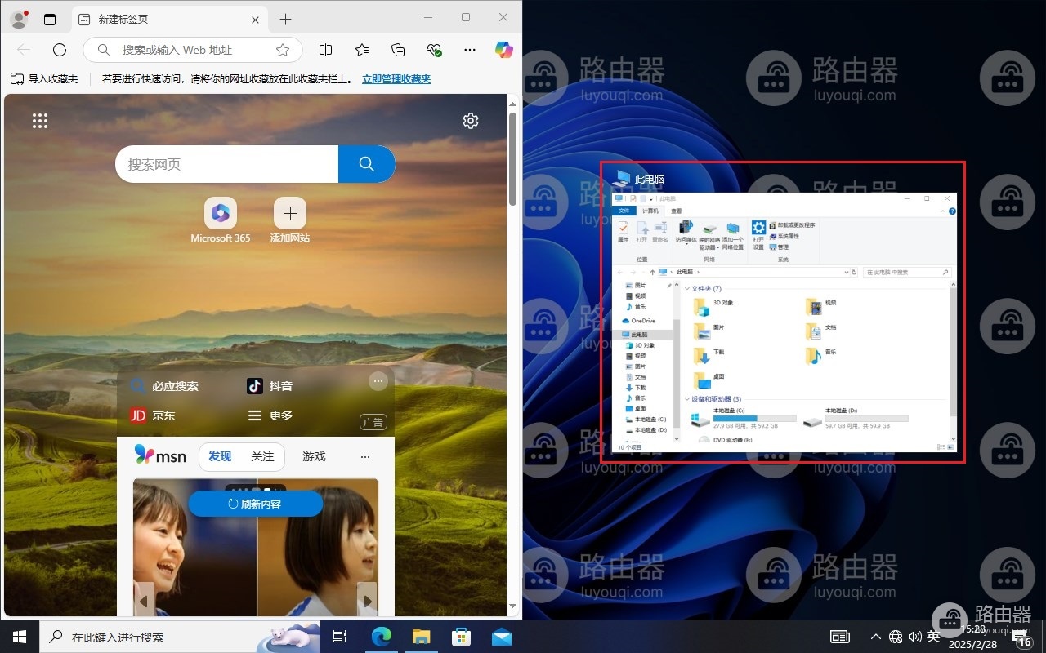
Task: Close the 新建标签页 tab
Action: point(256,19)
